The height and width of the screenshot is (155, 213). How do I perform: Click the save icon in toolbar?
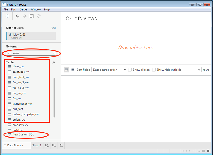pyautogui.click(x=32, y=16)
